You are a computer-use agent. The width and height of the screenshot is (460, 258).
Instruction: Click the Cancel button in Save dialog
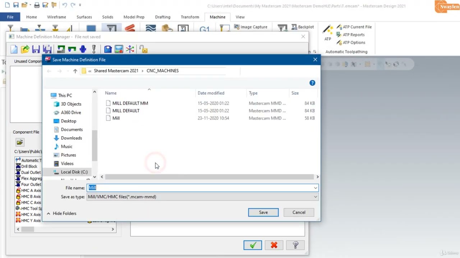point(299,212)
